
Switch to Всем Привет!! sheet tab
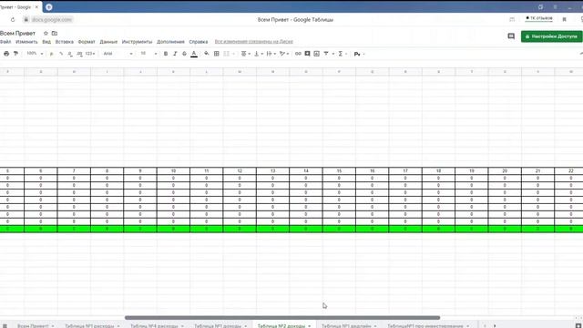click(33, 326)
